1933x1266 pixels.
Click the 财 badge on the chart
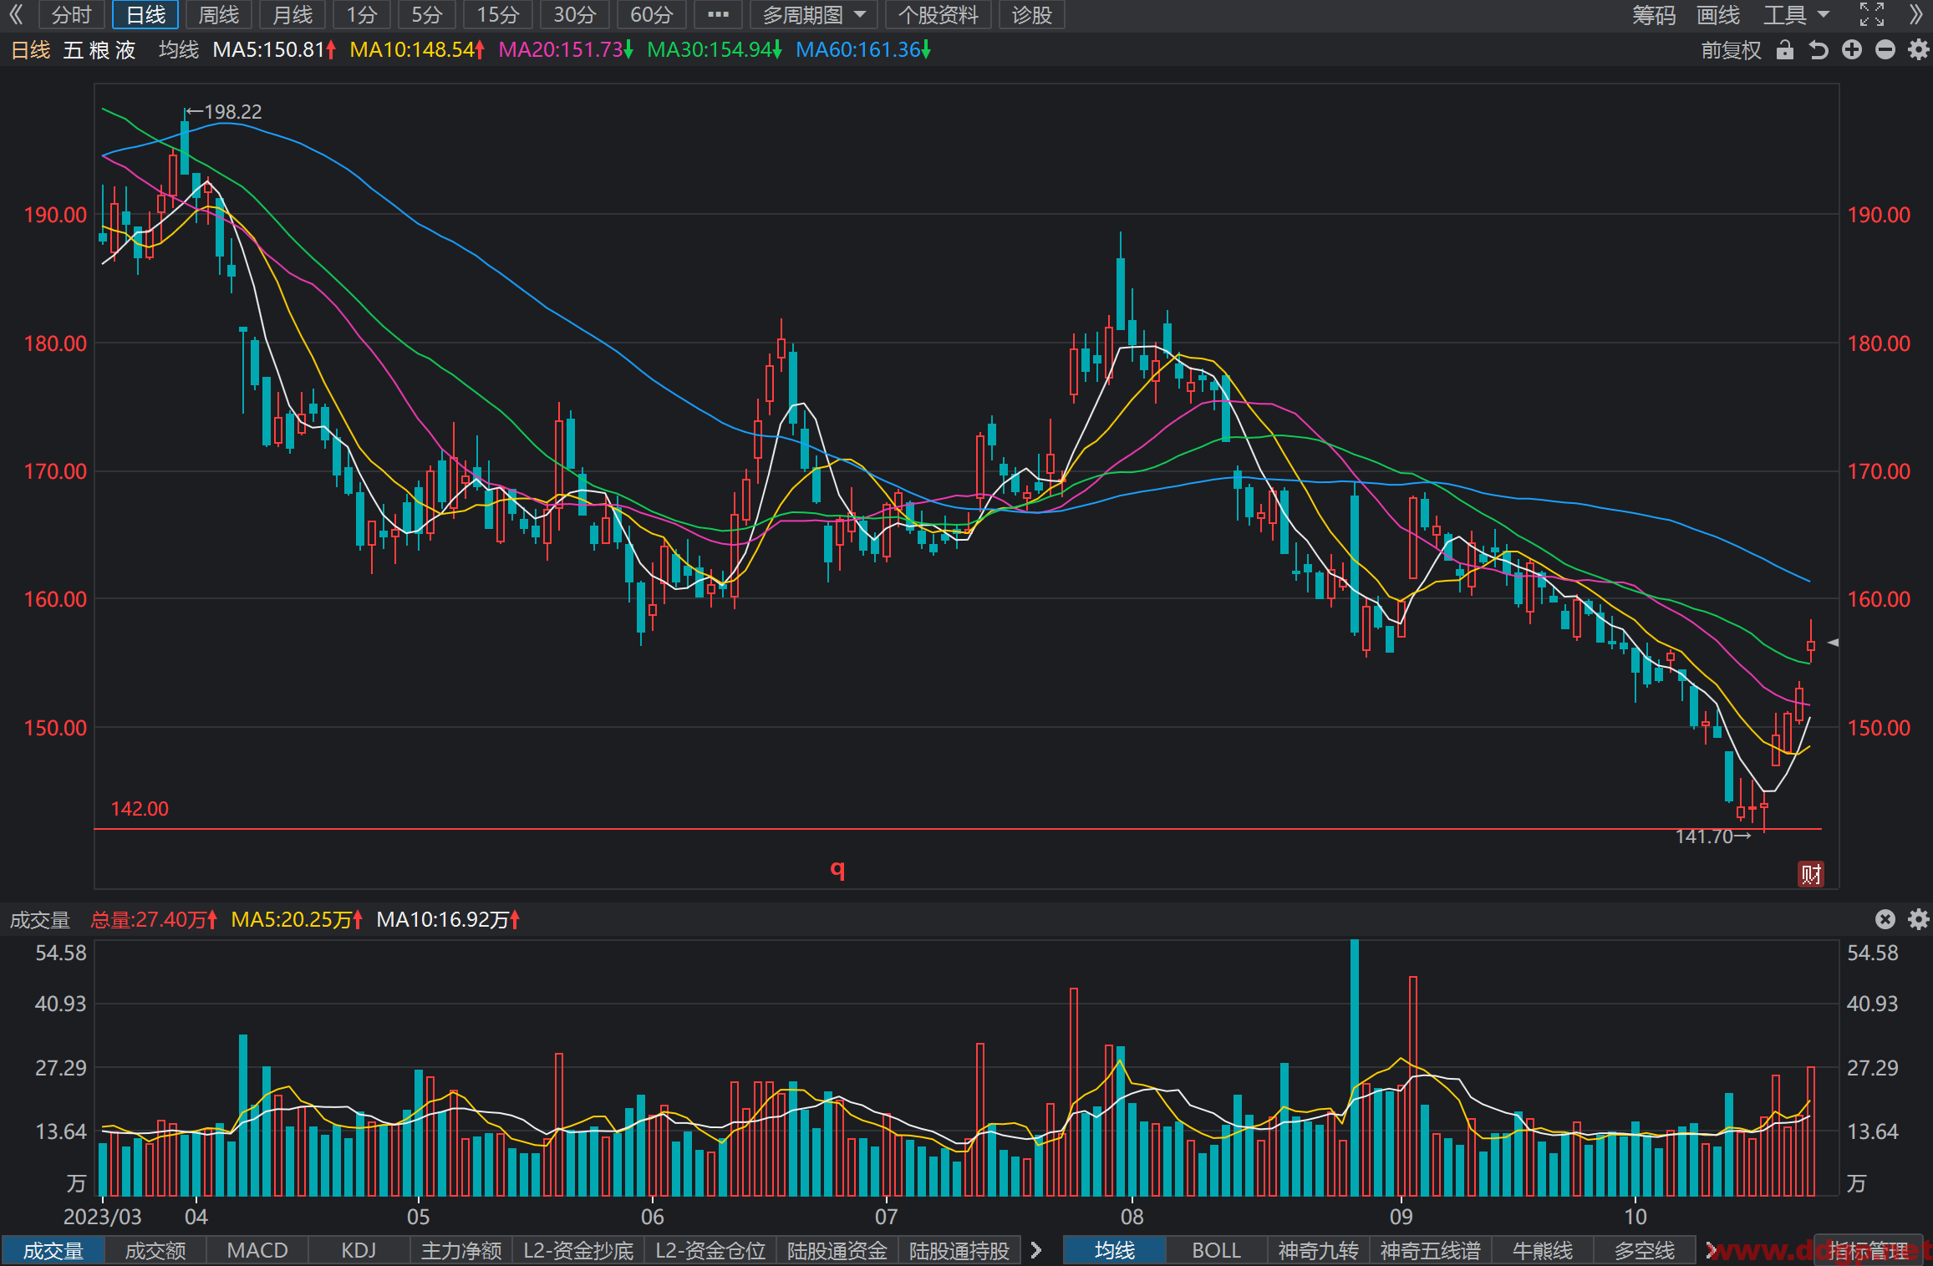click(x=1811, y=874)
